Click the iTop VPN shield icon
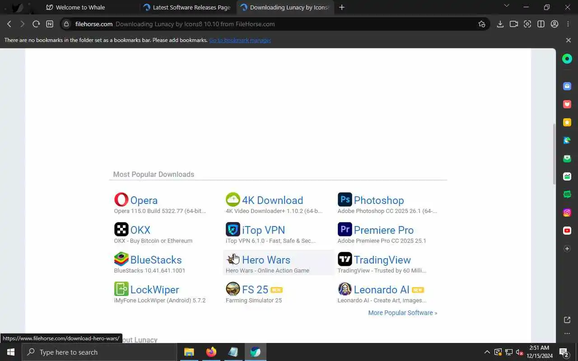Image resolution: width=578 pixels, height=361 pixels. point(233,229)
